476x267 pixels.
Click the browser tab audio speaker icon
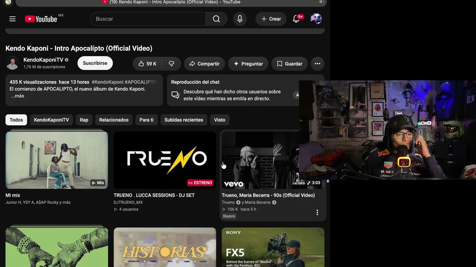click(x=322, y=2)
